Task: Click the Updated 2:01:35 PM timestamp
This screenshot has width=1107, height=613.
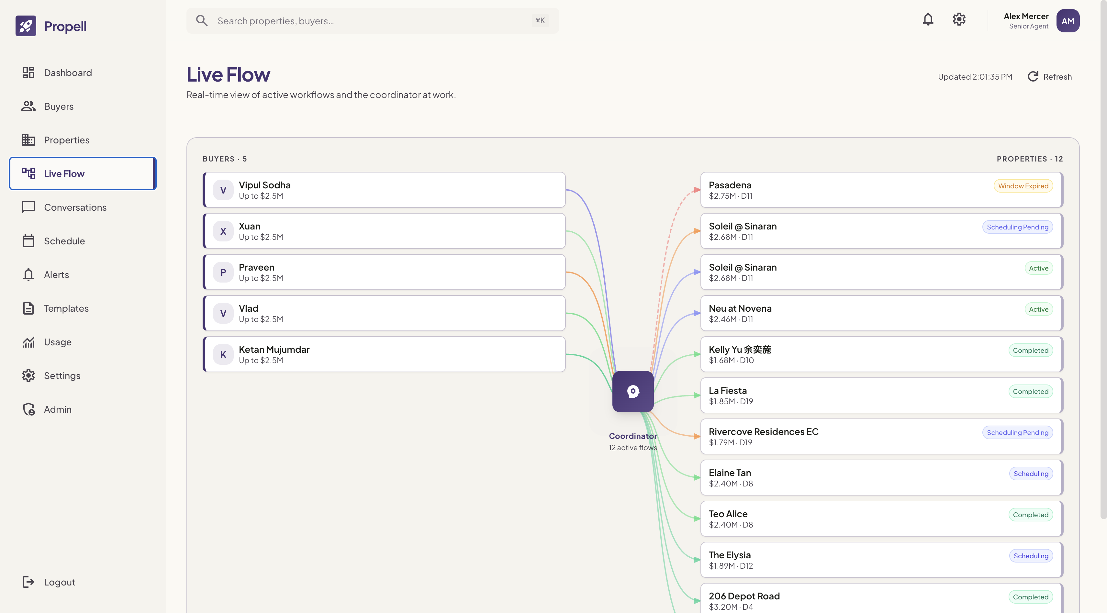Action: (975, 76)
